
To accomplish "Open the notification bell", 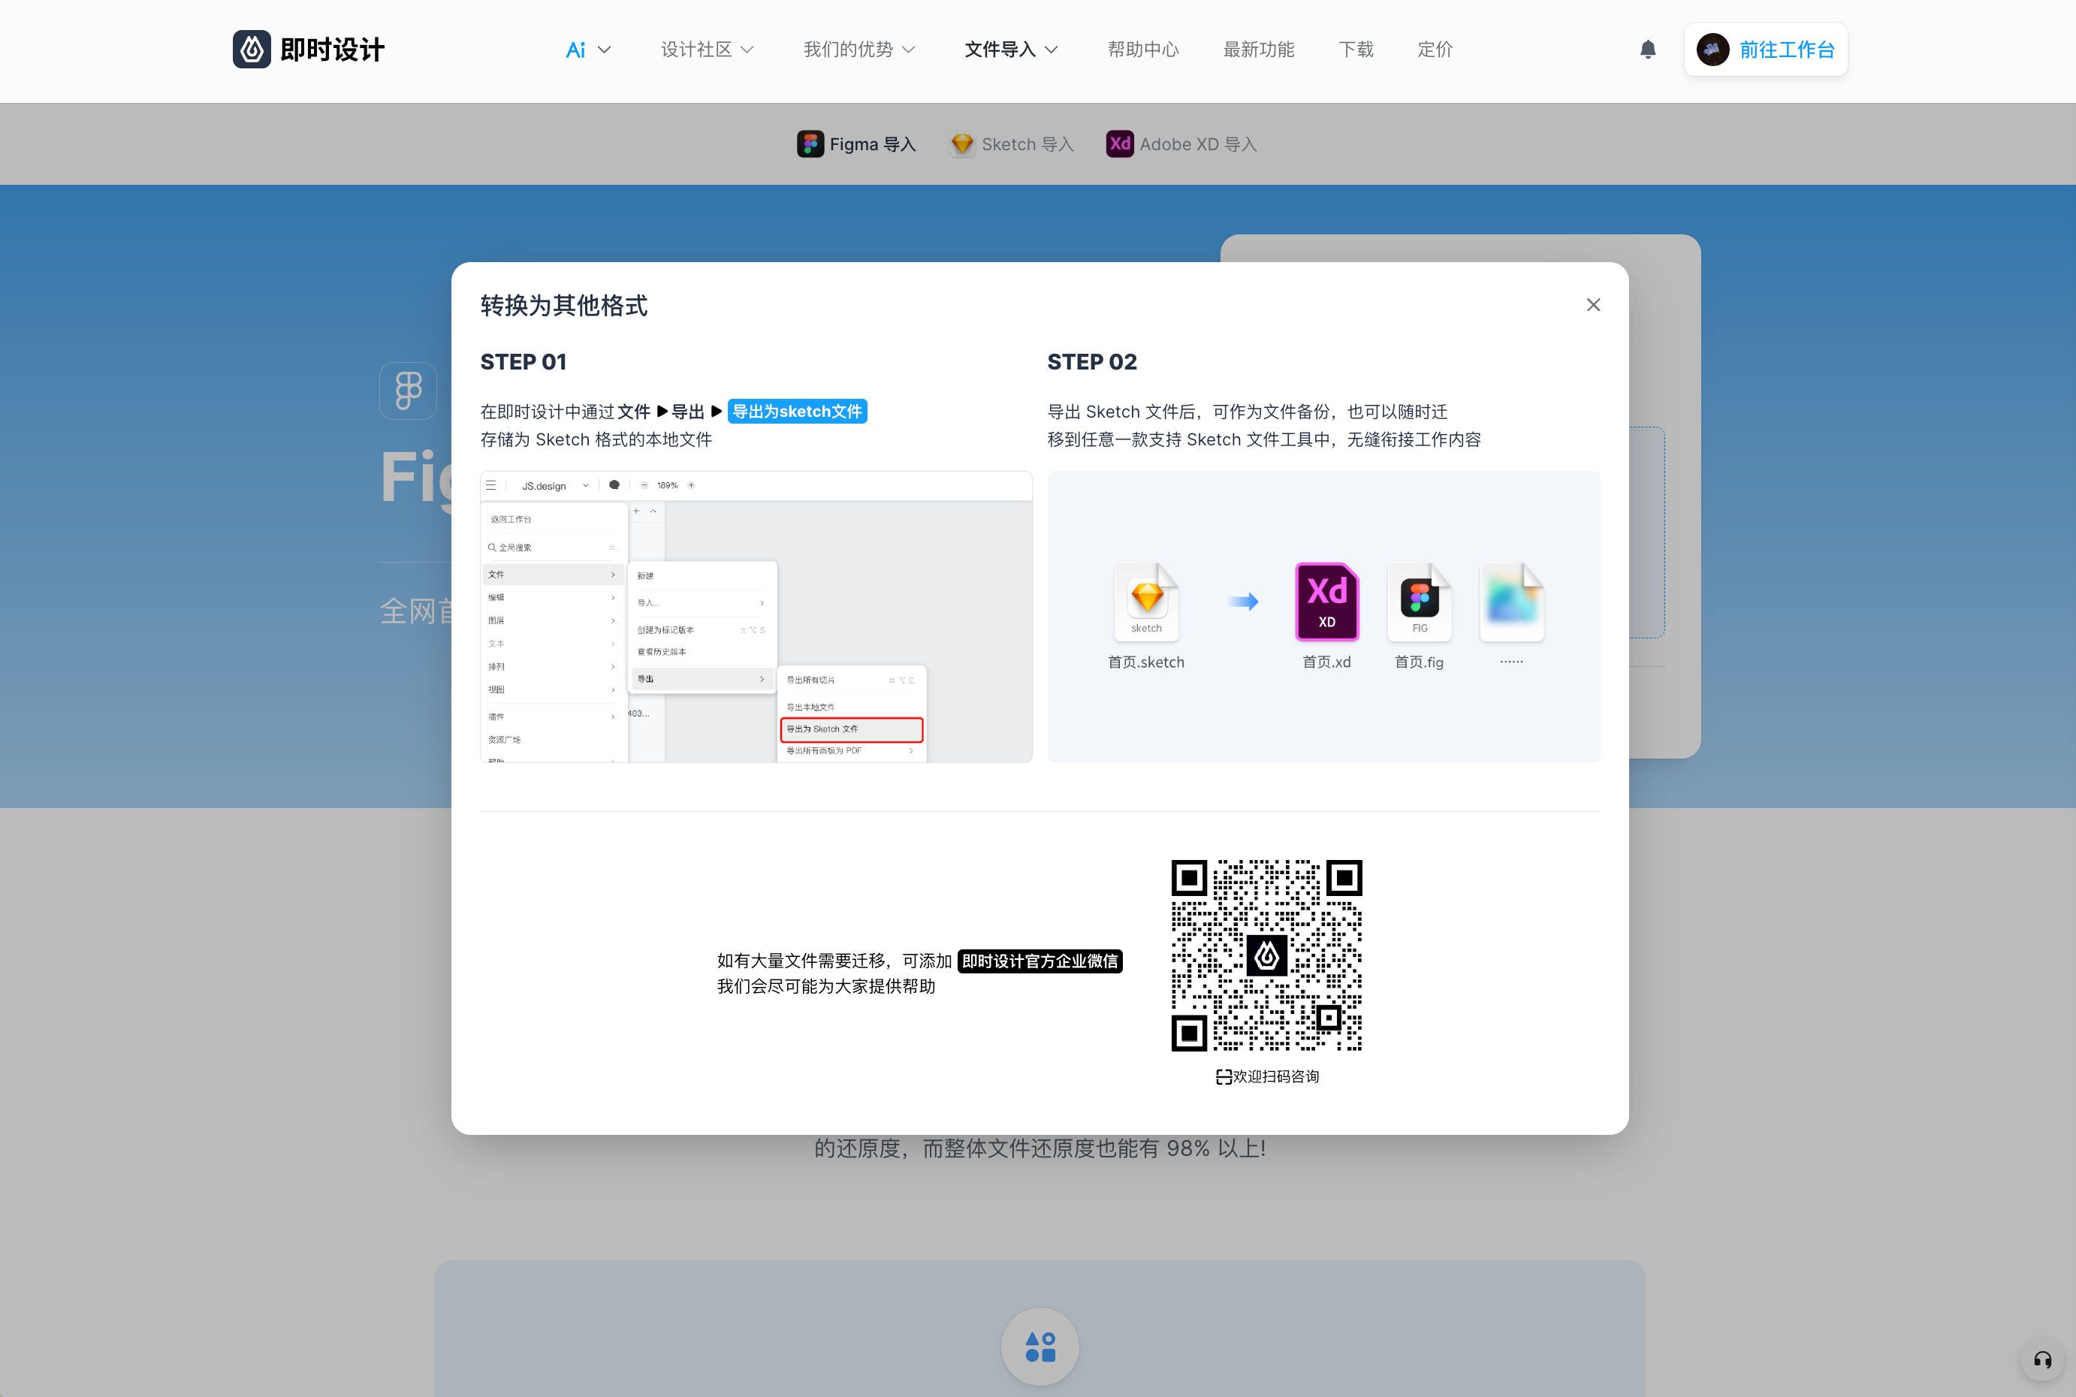I will (1647, 49).
